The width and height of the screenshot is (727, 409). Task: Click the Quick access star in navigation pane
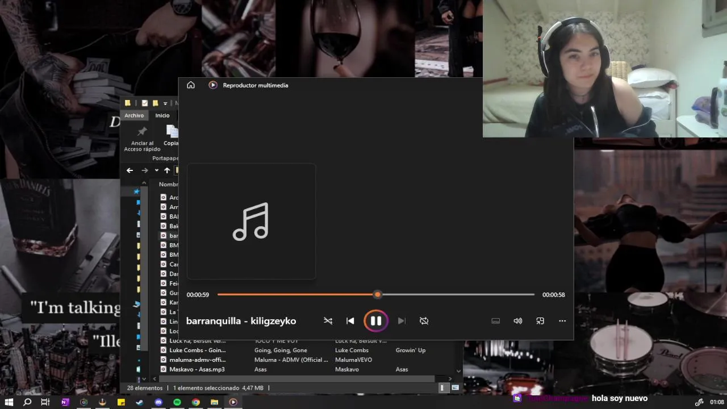pyautogui.click(x=136, y=192)
